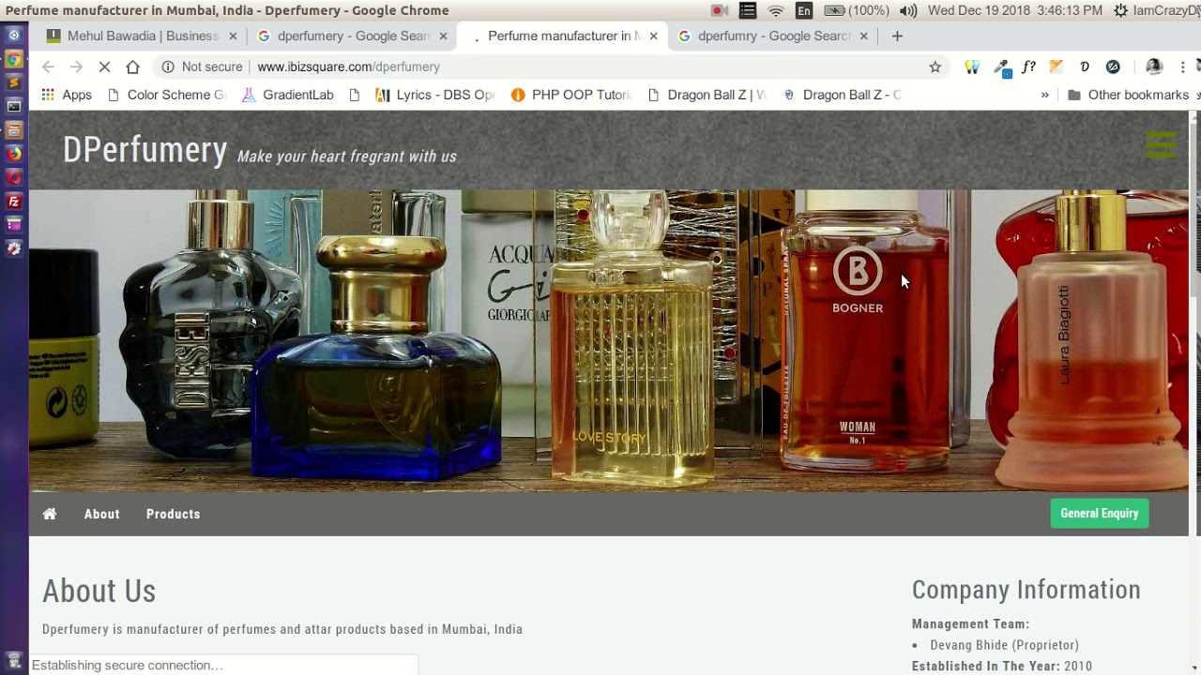This screenshot has height=675, width=1201.
Task: Open the Ubuntu dash launcher
Action: click(14, 36)
